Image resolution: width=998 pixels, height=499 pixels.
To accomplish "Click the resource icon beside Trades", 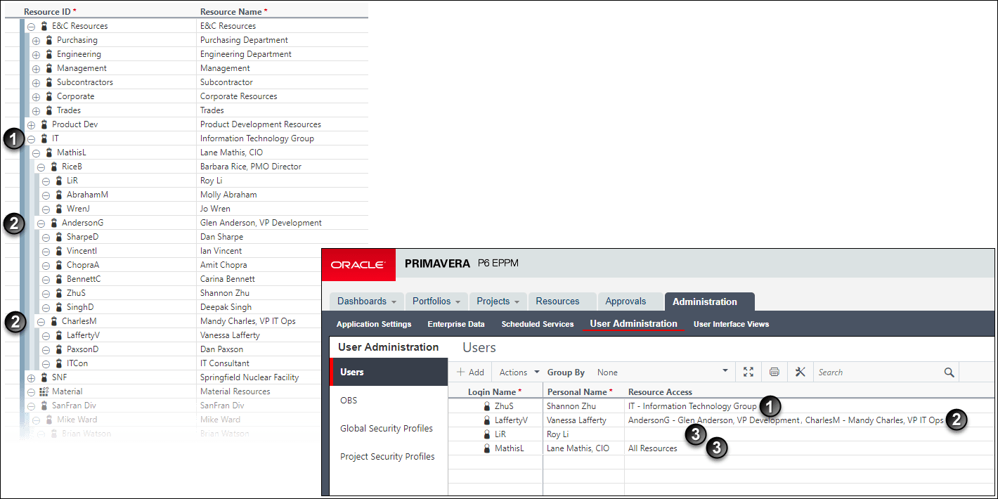I will point(49,110).
